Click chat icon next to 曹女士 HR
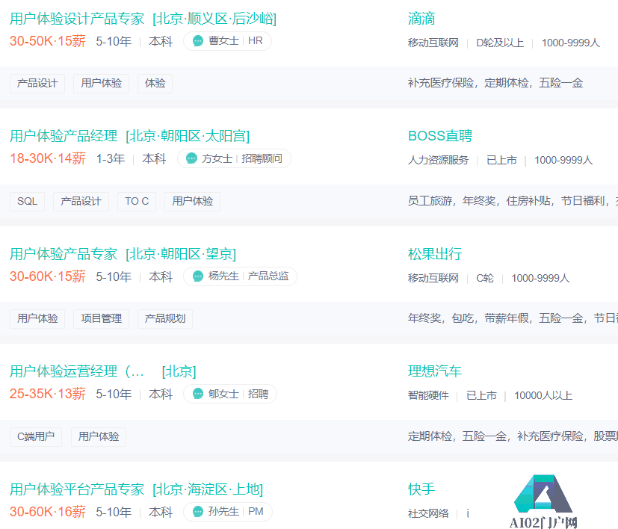The width and height of the screenshot is (618, 529). 198,41
